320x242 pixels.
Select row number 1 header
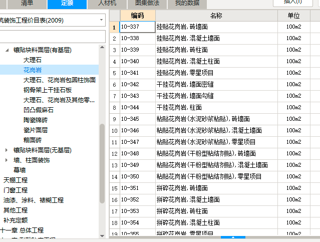(115, 27)
